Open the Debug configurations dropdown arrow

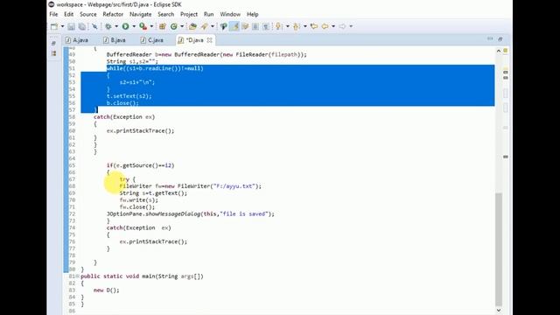click(116, 26)
